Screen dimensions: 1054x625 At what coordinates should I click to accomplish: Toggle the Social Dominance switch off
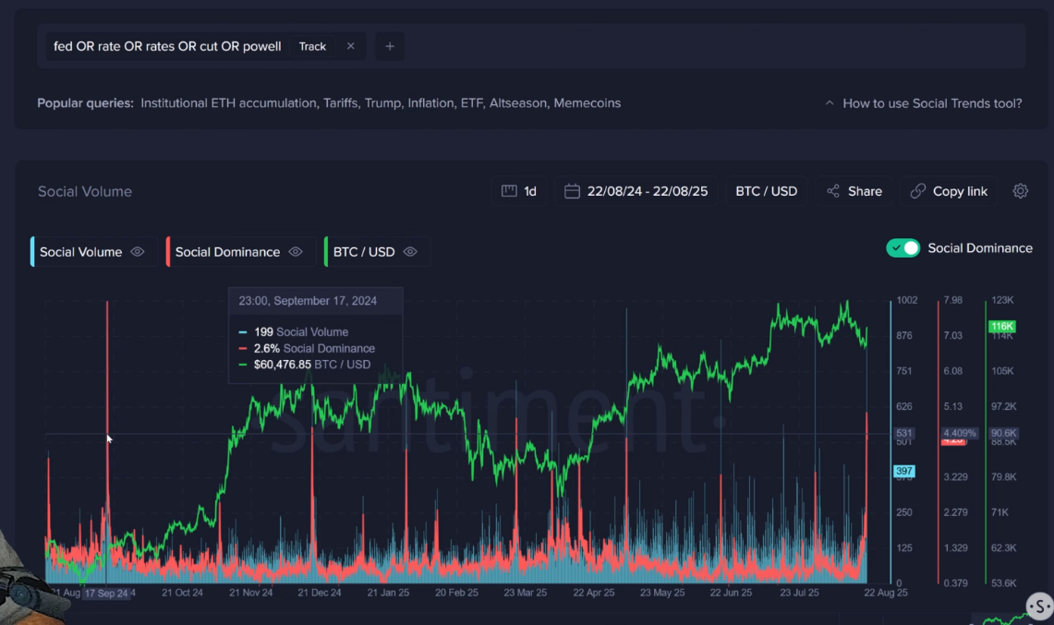(x=903, y=247)
